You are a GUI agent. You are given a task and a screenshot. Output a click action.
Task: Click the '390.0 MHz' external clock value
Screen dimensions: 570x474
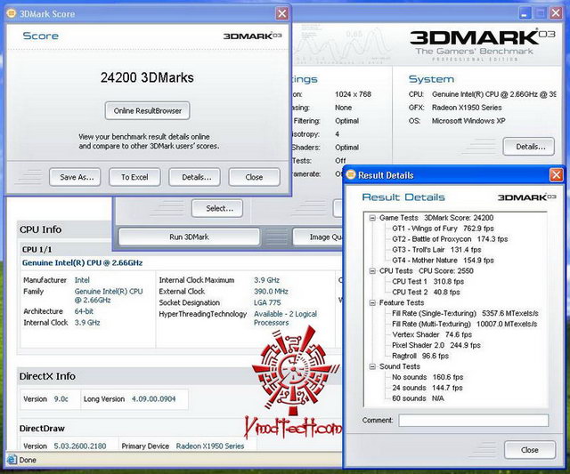[271, 292]
